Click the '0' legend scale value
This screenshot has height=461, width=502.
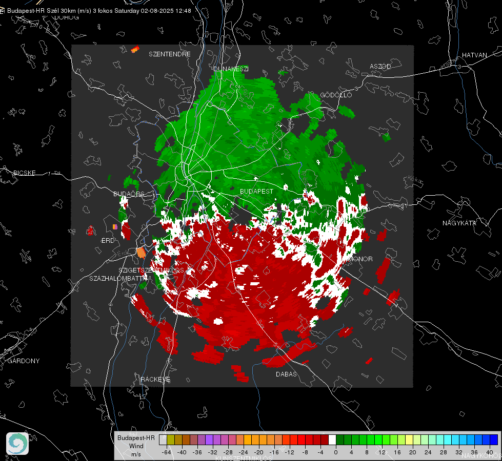(335, 452)
